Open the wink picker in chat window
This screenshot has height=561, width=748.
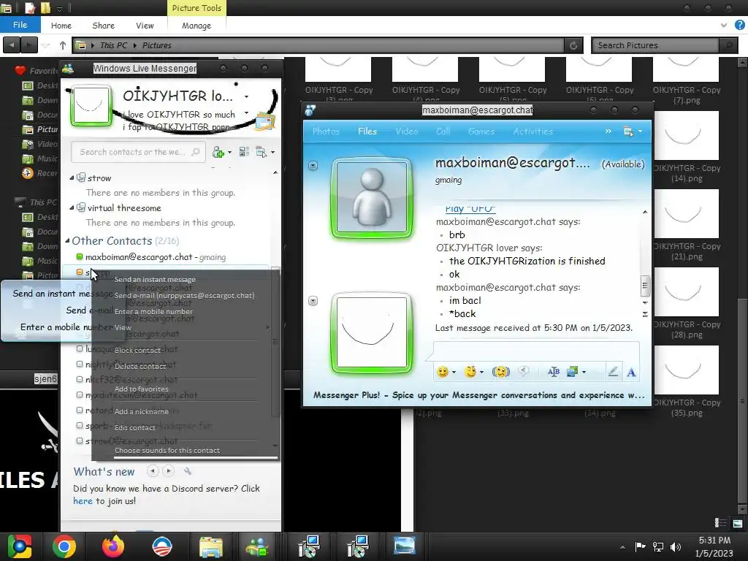[470, 372]
